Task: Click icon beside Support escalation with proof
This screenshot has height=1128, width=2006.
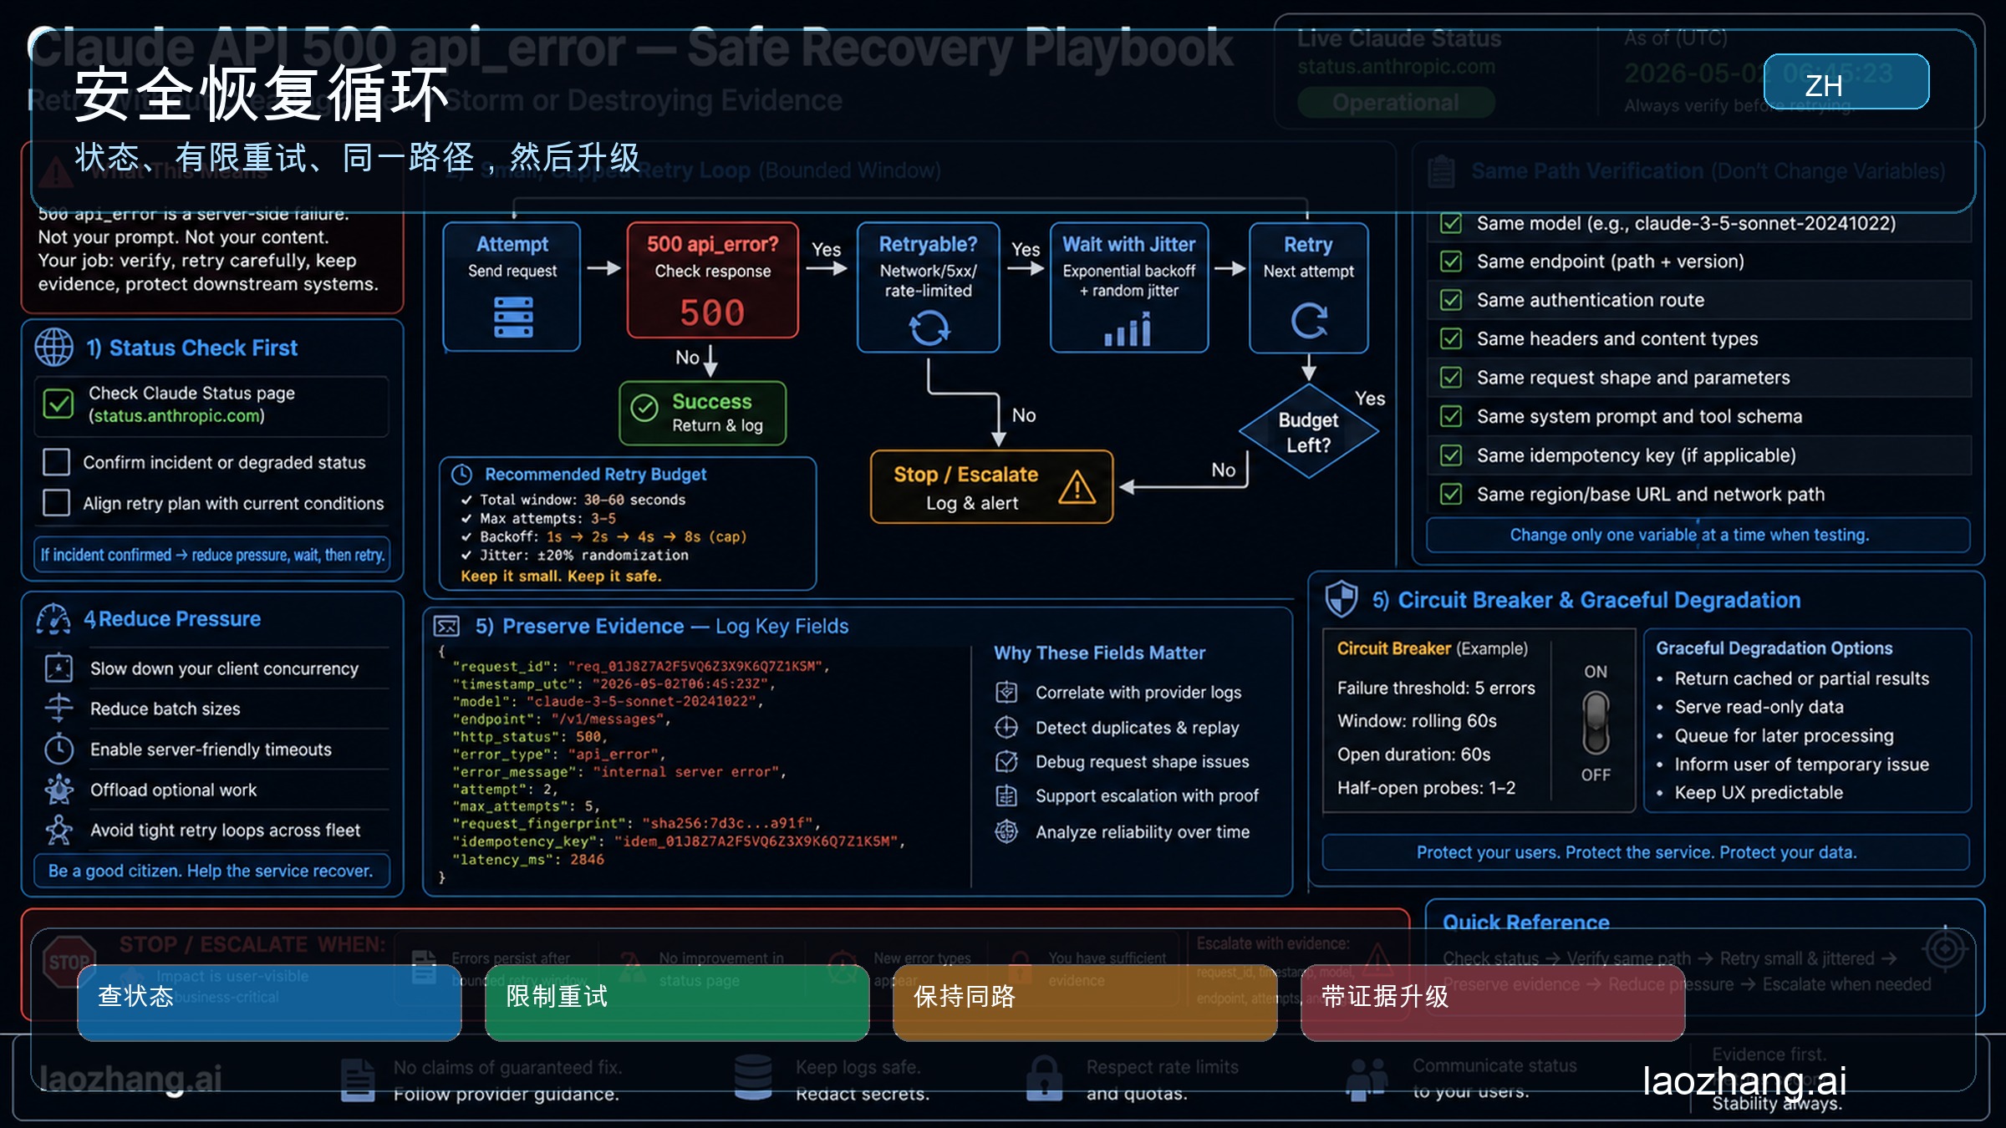Action: click(x=1006, y=795)
